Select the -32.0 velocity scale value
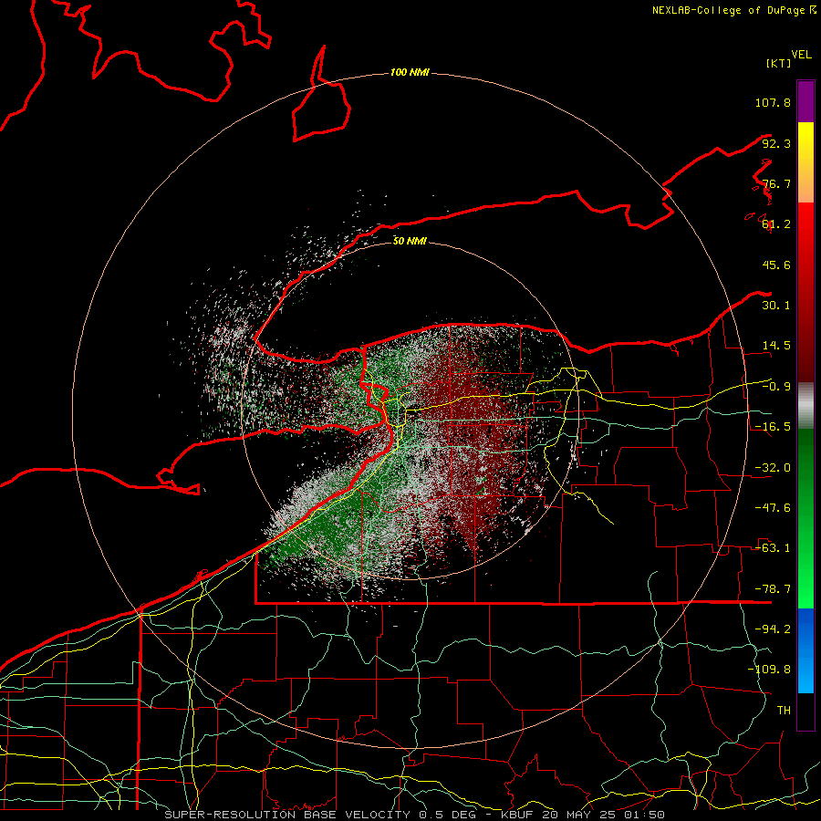Image resolution: width=821 pixels, height=821 pixels. click(x=773, y=468)
